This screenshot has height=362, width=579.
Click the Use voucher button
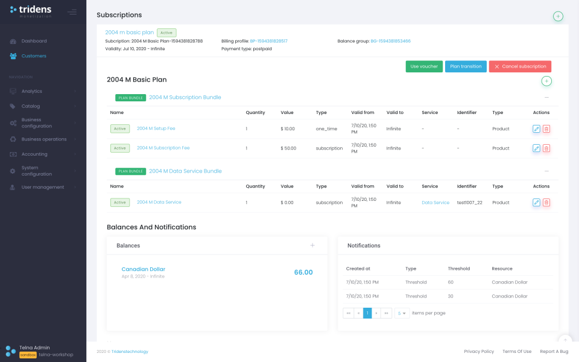coord(424,66)
